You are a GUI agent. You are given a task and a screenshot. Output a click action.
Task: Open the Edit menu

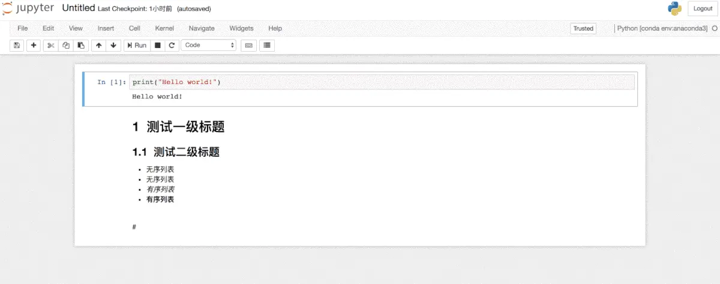tap(49, 28)
